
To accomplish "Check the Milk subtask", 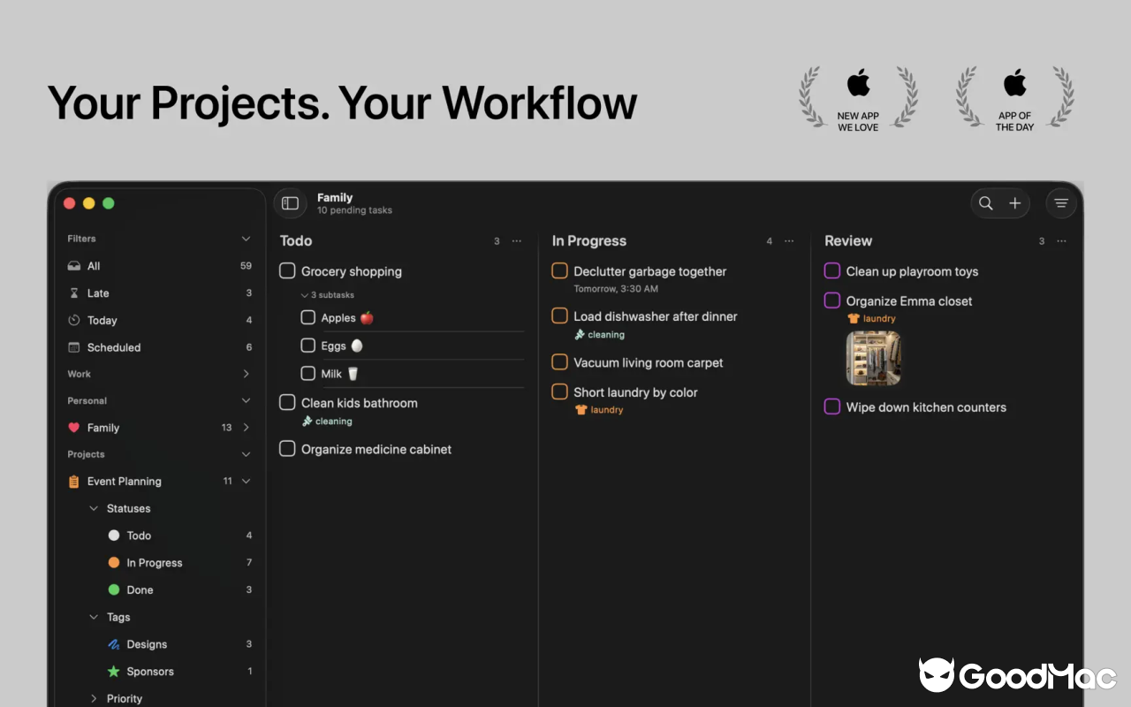I will 307,374.
